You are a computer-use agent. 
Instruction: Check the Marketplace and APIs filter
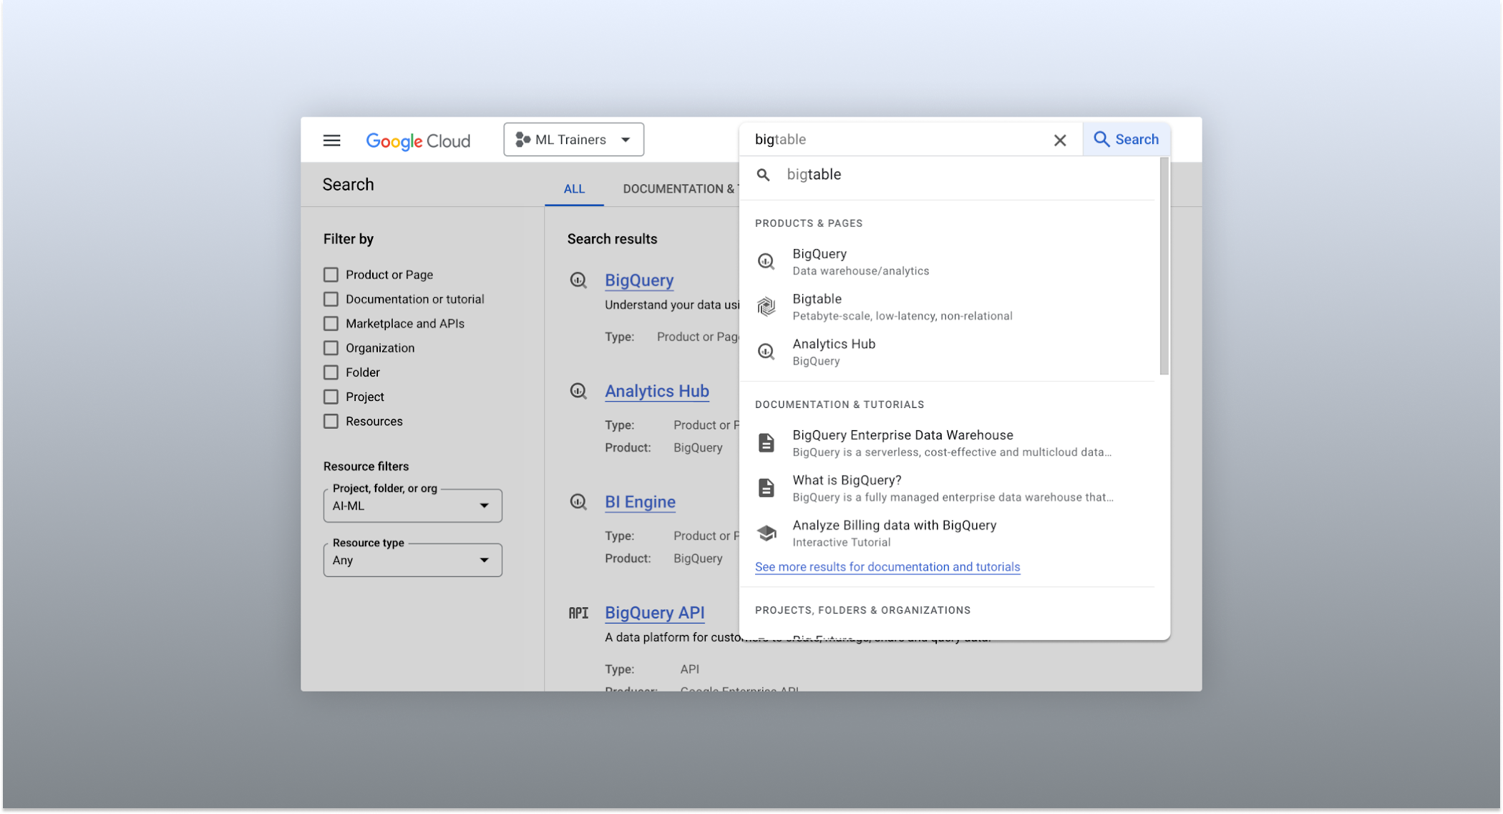[331, 324]
